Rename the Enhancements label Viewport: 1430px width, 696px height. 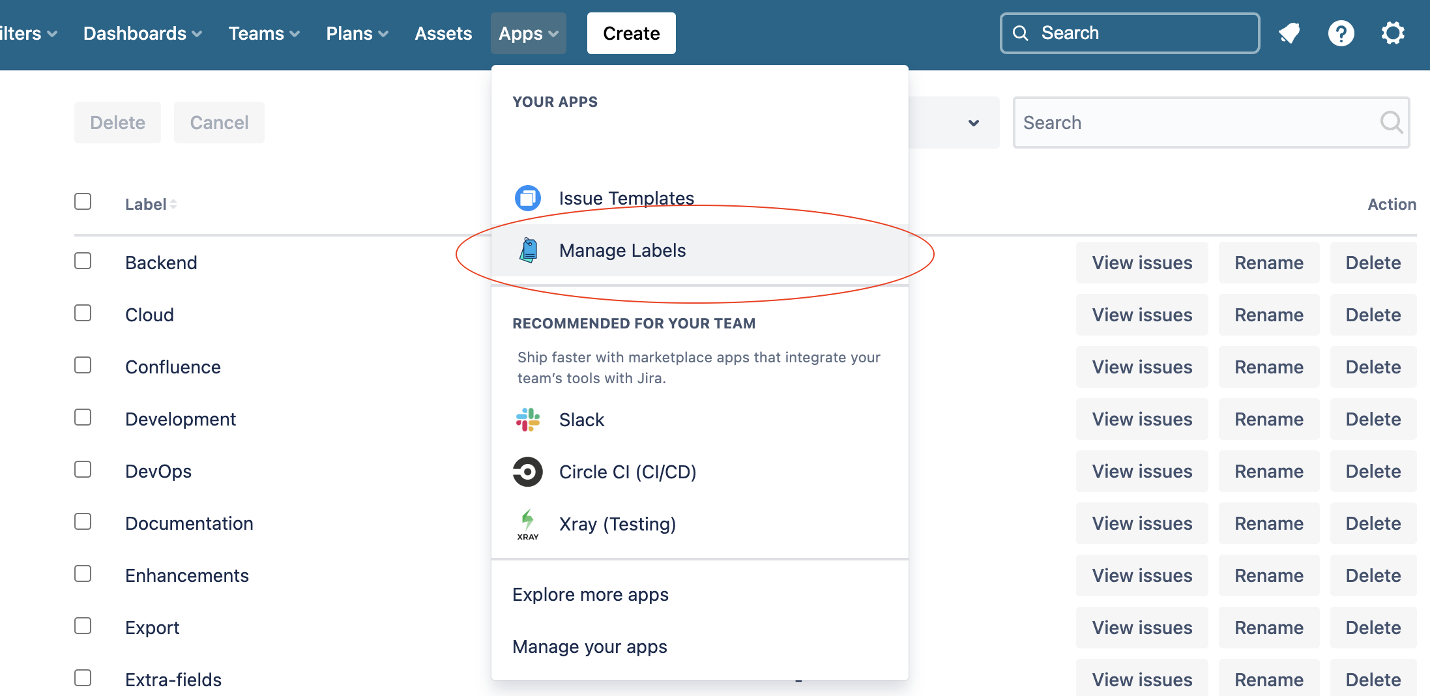coord(1269,575)
